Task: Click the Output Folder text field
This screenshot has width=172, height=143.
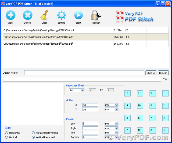Action: (84, 73)
